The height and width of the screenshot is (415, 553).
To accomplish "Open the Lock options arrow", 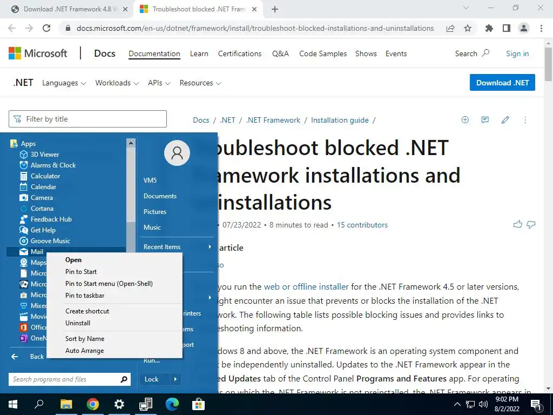I will point(176,379).
